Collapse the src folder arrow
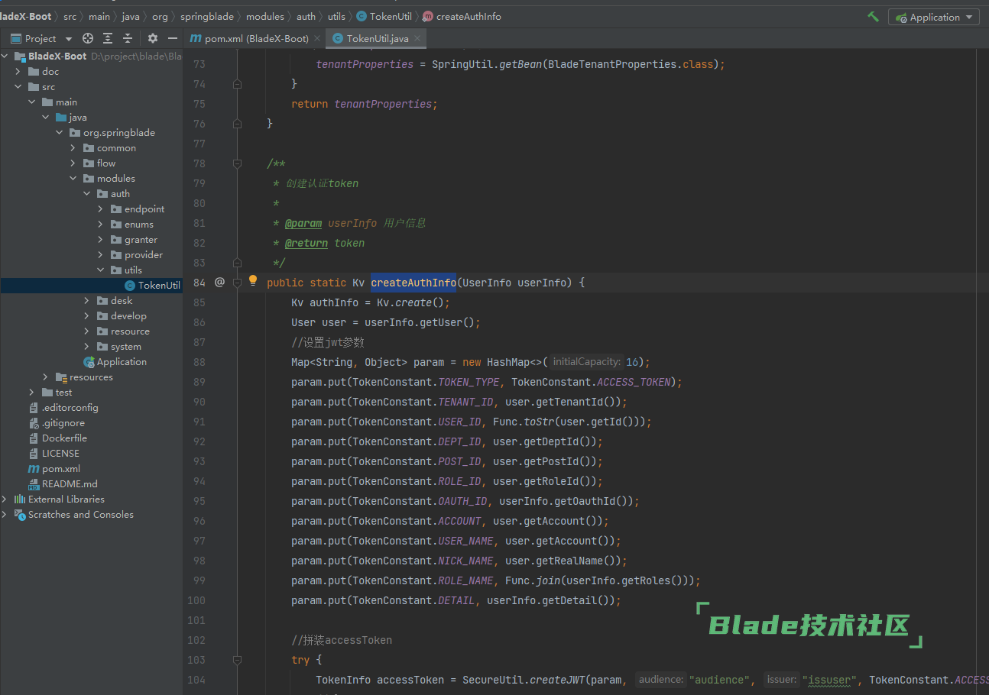This screenshot has width=989, height=695. (18, 87)
